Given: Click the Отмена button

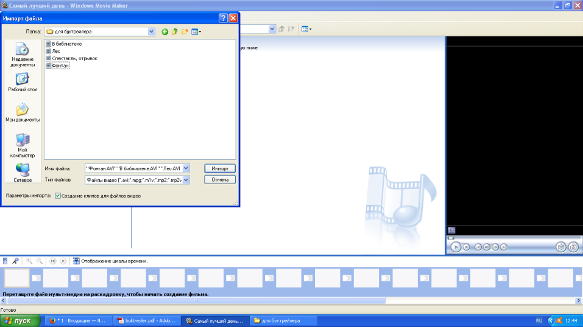Looking at the screenshot, I should (x=220, y=180).
